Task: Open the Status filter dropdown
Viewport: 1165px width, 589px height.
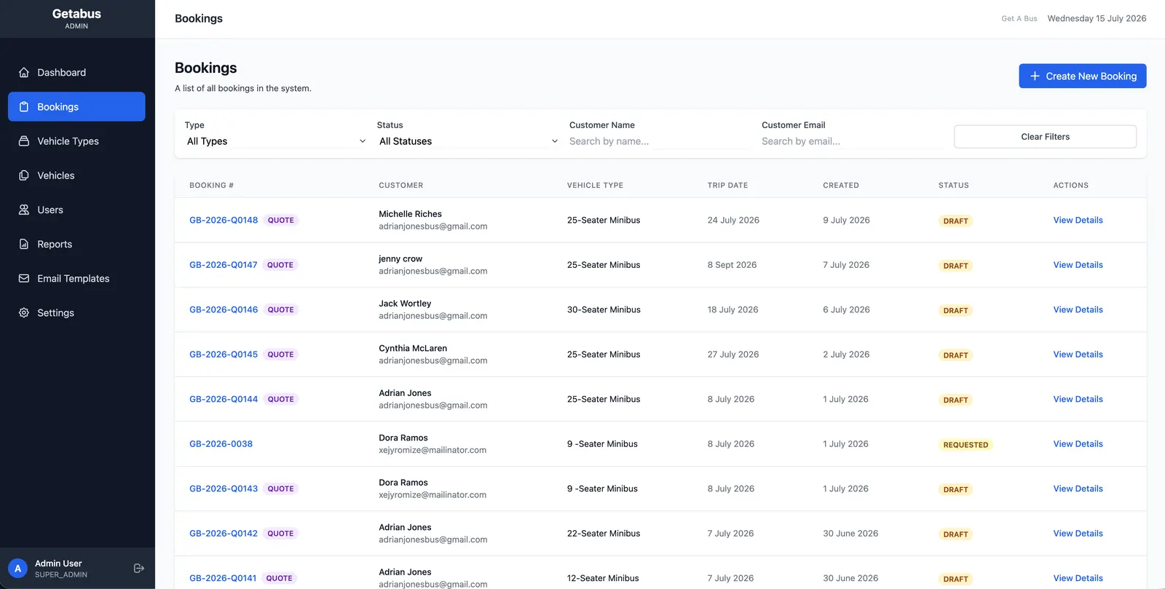Action: [468, 141]
